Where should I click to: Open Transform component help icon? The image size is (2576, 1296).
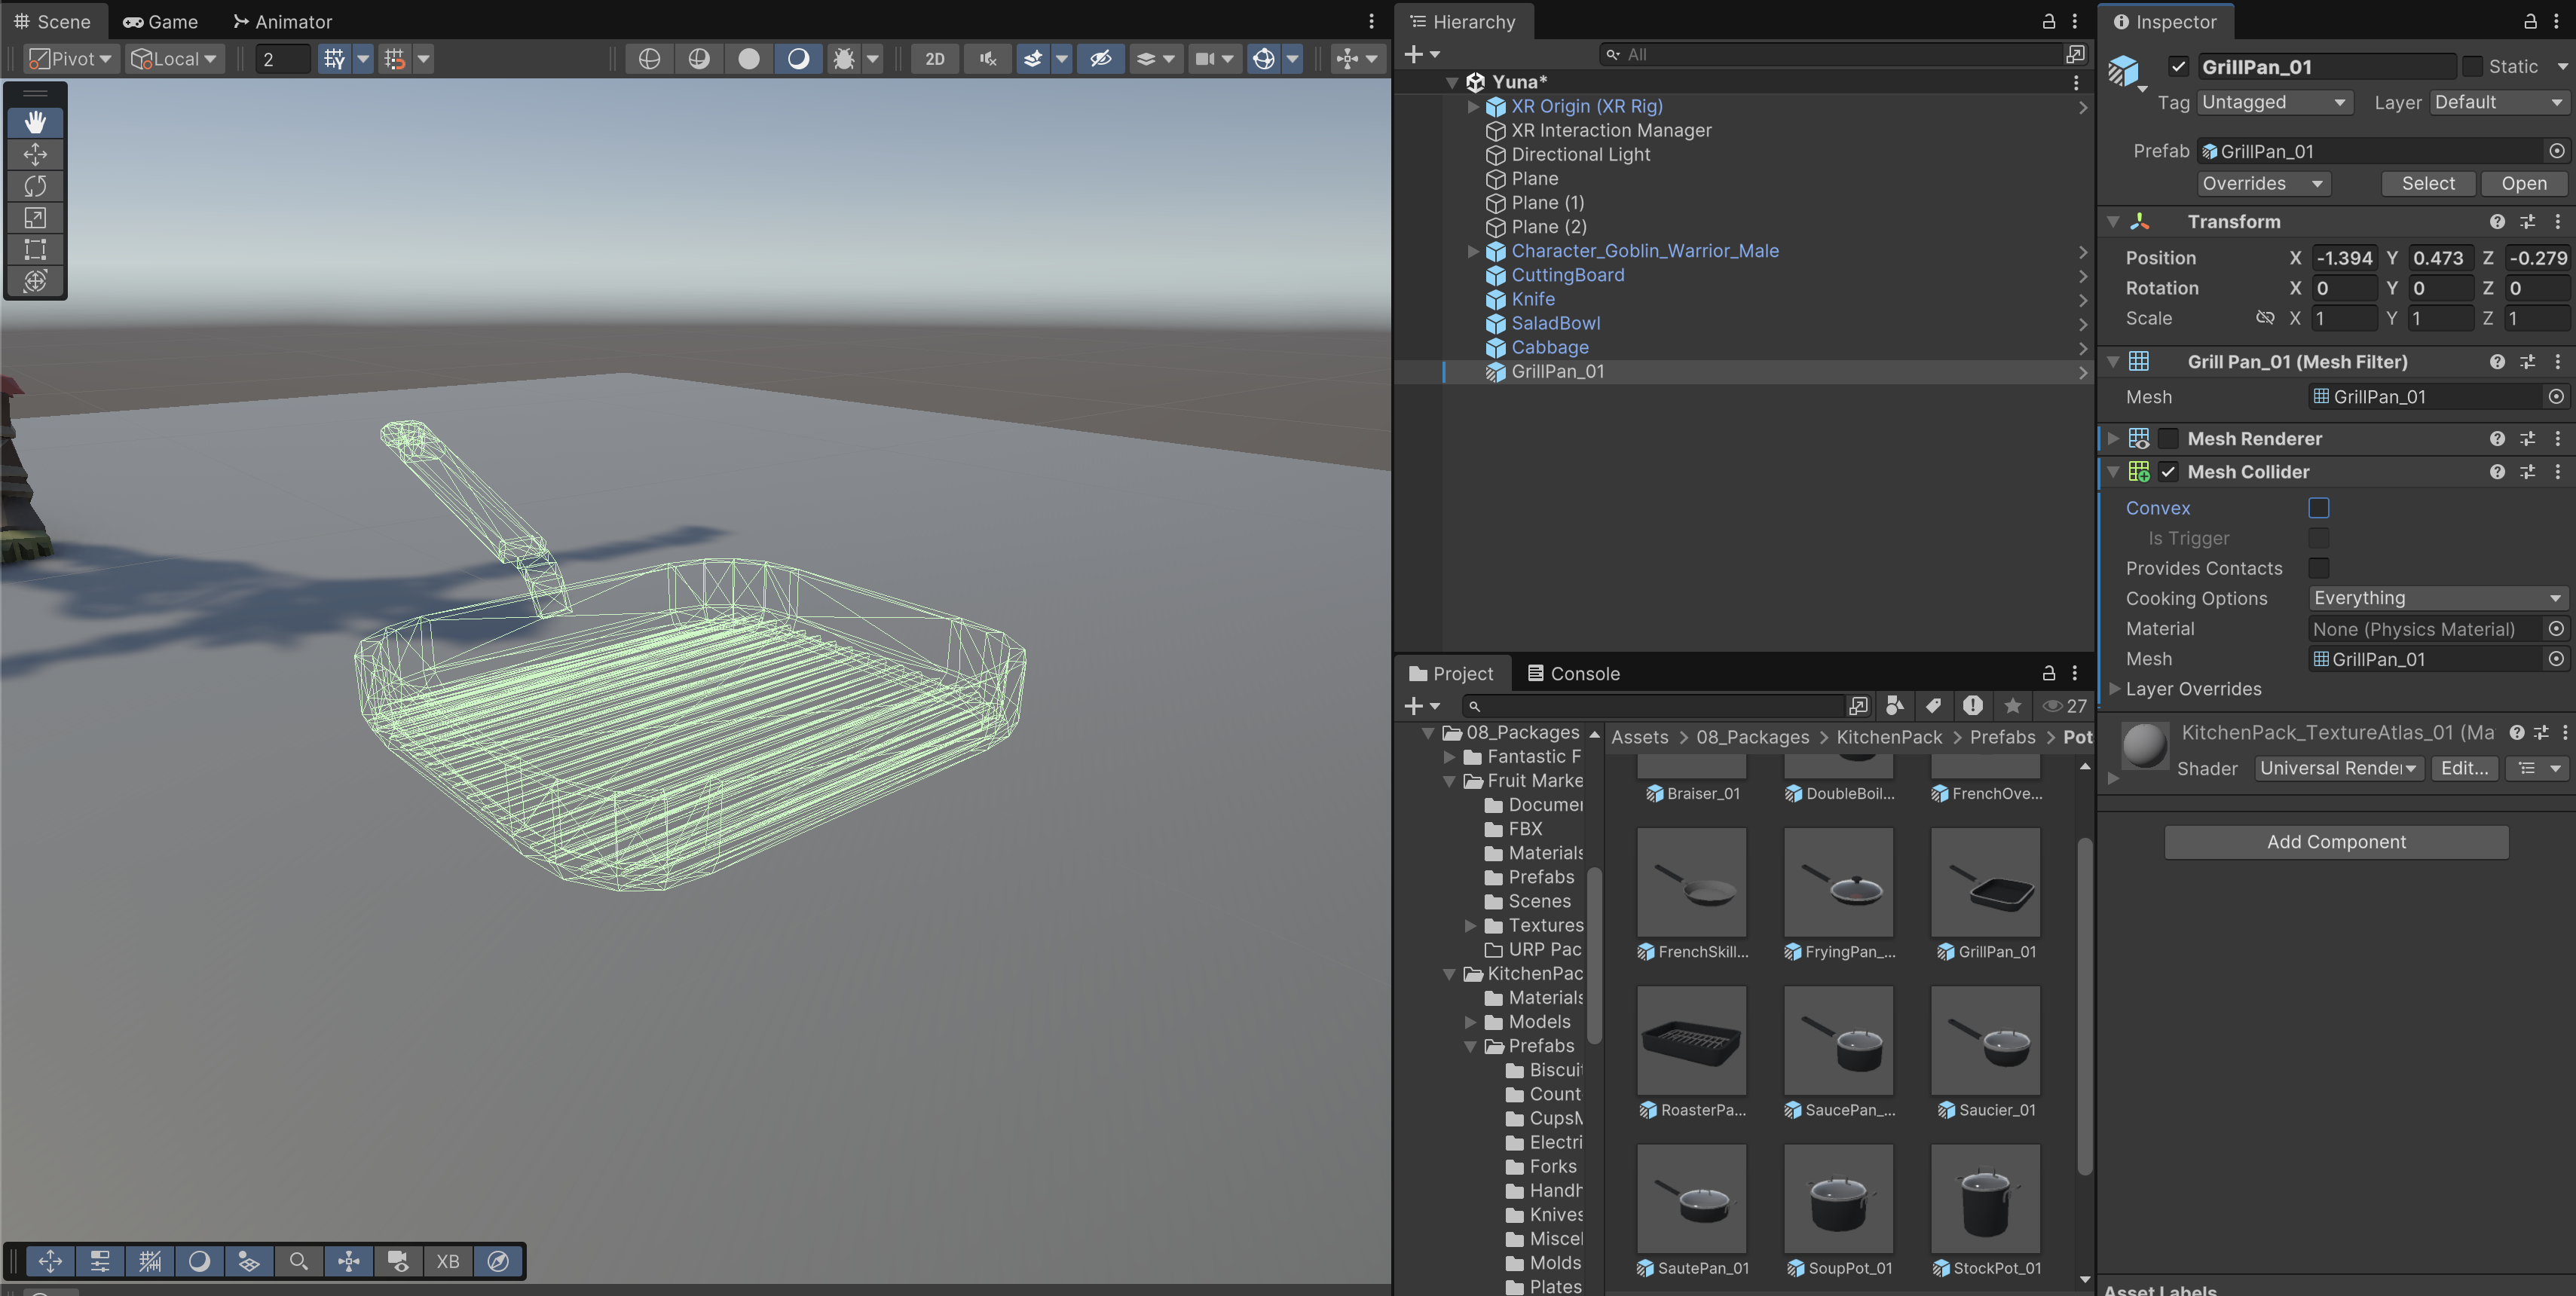pos(2497,222)
